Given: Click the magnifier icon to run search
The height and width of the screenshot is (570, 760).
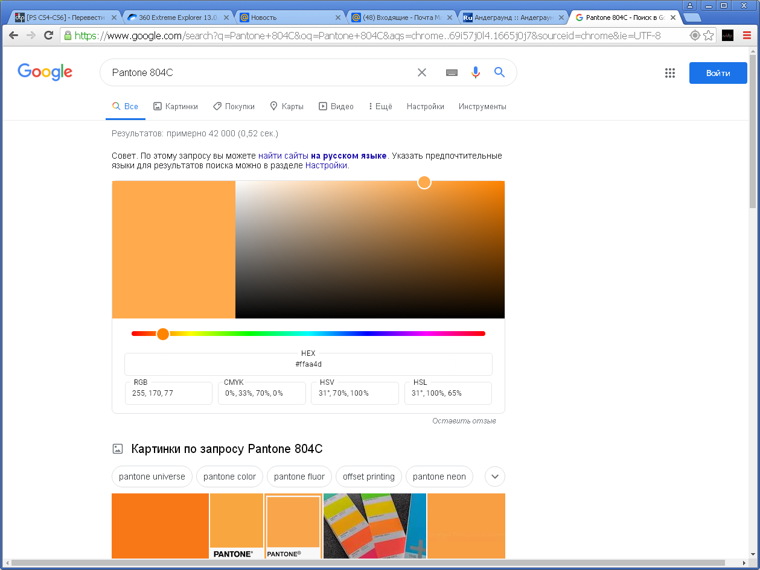Looking at the screenshot, I should pyautogui.click(x=499, y=72).
